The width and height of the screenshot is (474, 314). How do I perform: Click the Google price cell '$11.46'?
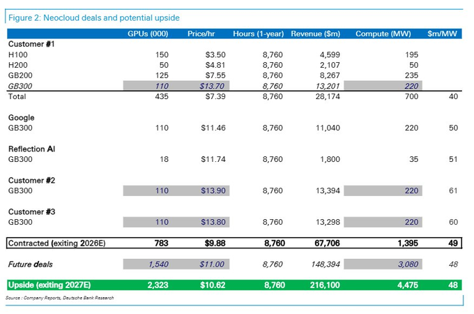tap(213, 128)
